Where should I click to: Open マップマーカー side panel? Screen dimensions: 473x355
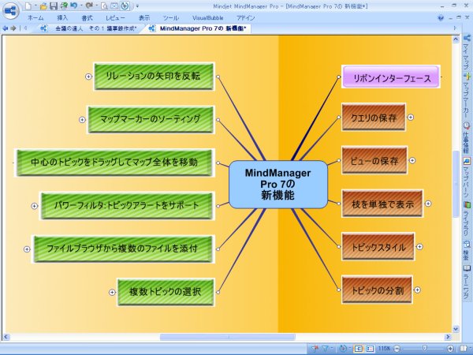pos(467,95)
